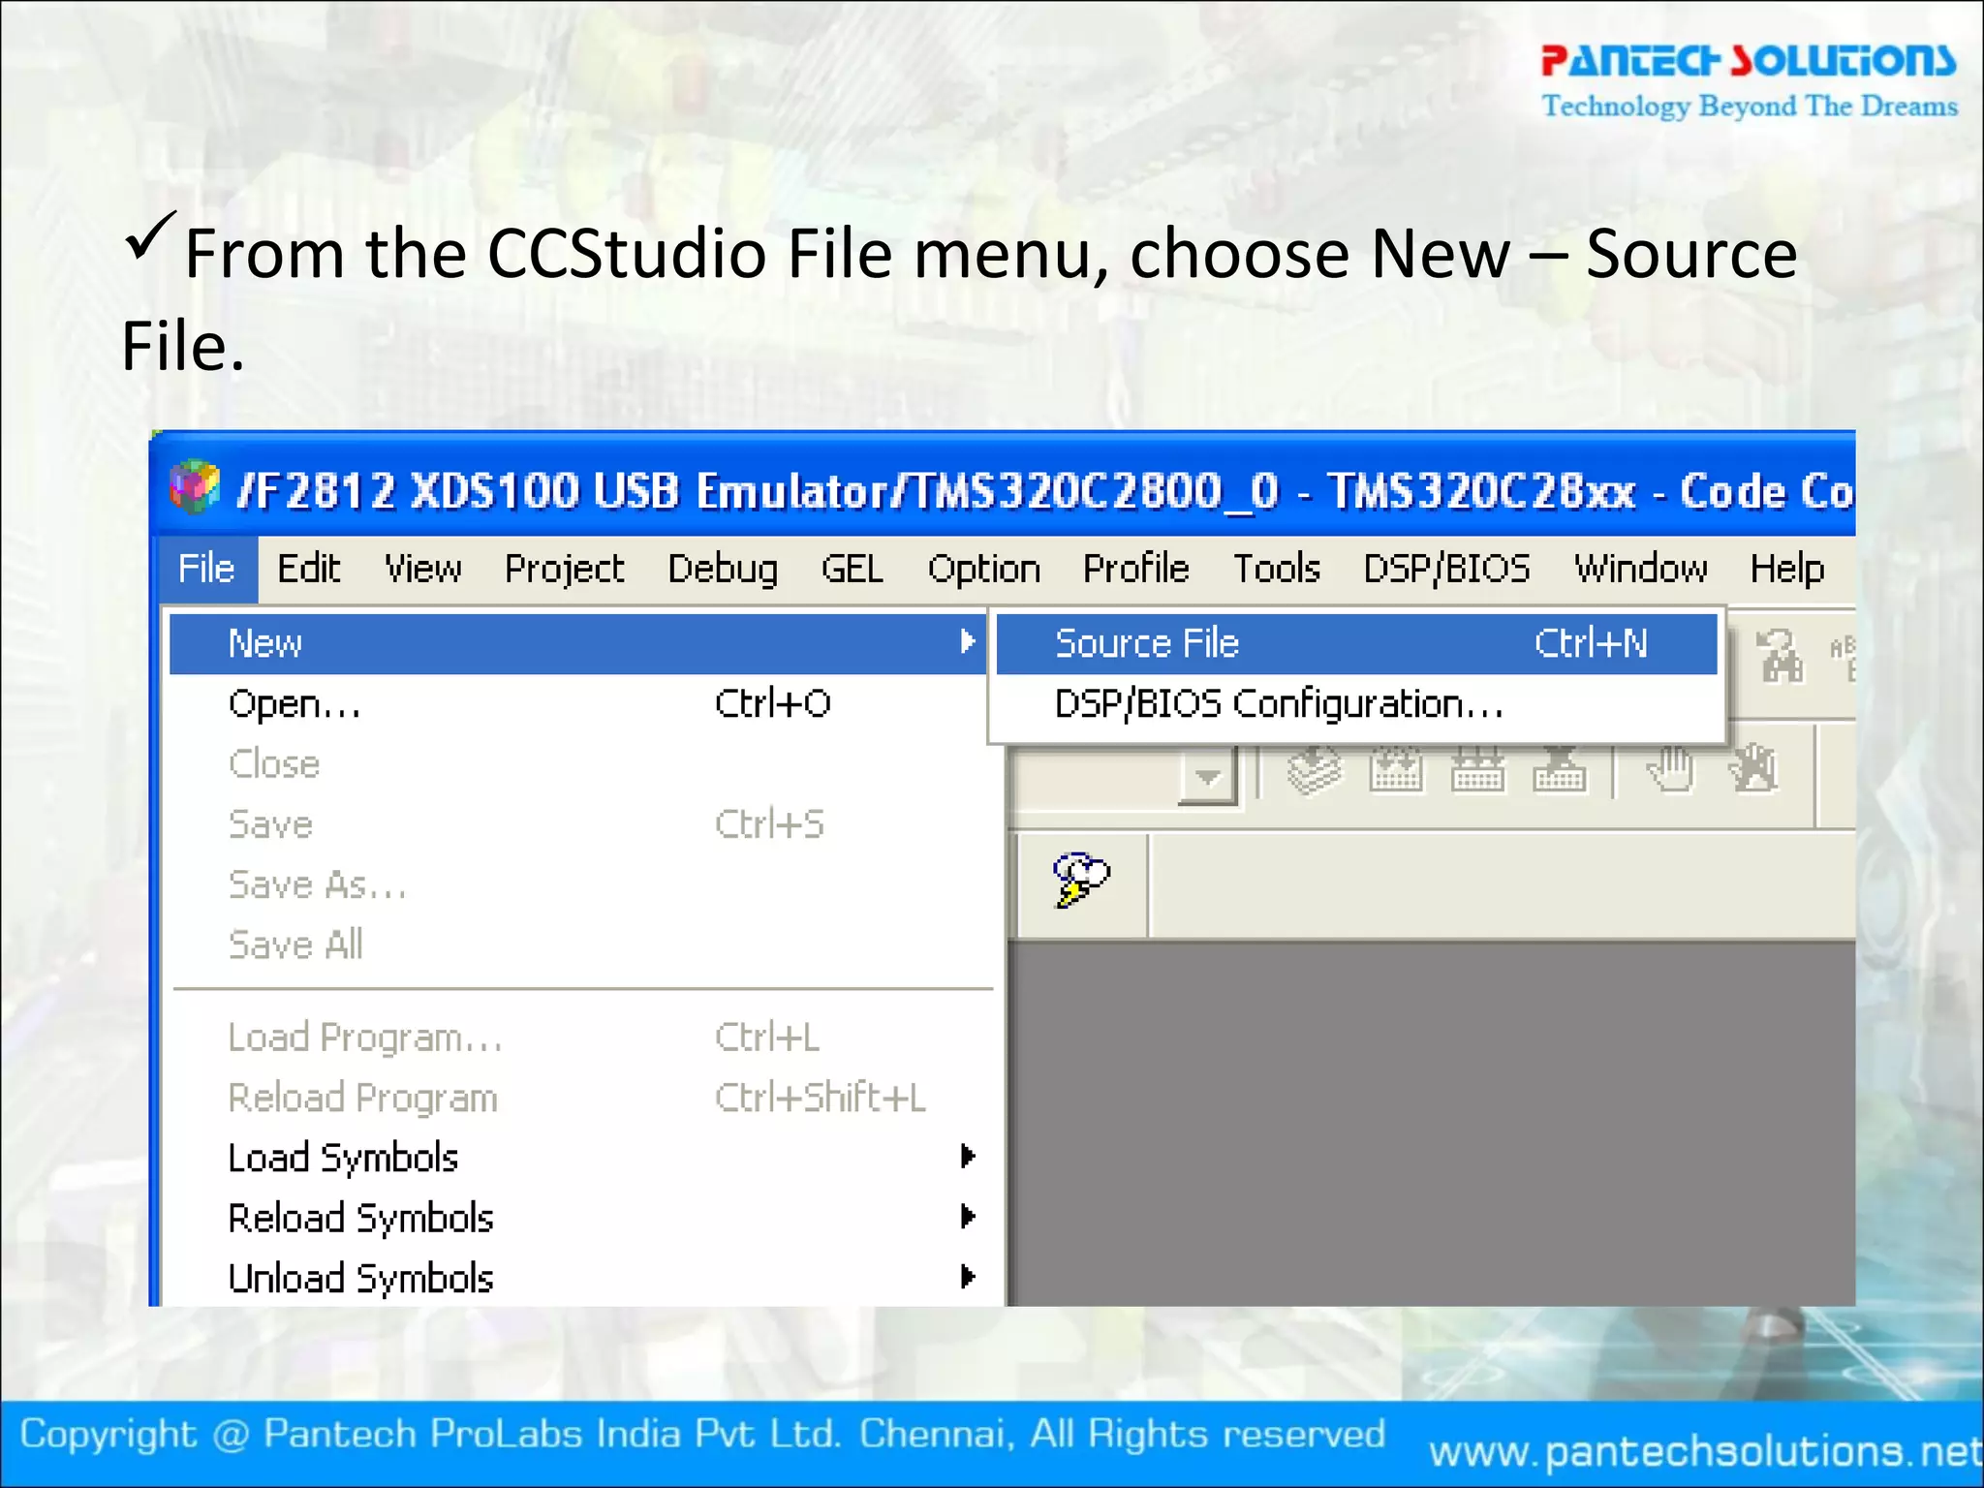Click the Code Composer Studio title bar icon

coord(195,486)
